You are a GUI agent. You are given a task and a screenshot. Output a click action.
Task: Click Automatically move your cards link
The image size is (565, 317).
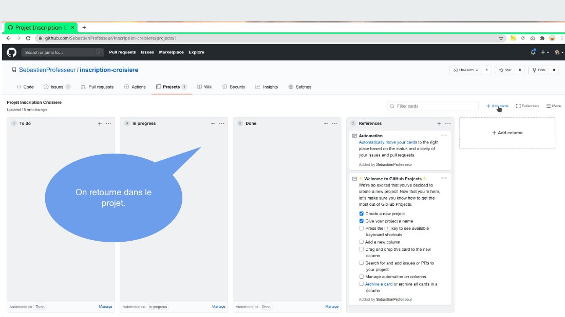pos(388,142)
